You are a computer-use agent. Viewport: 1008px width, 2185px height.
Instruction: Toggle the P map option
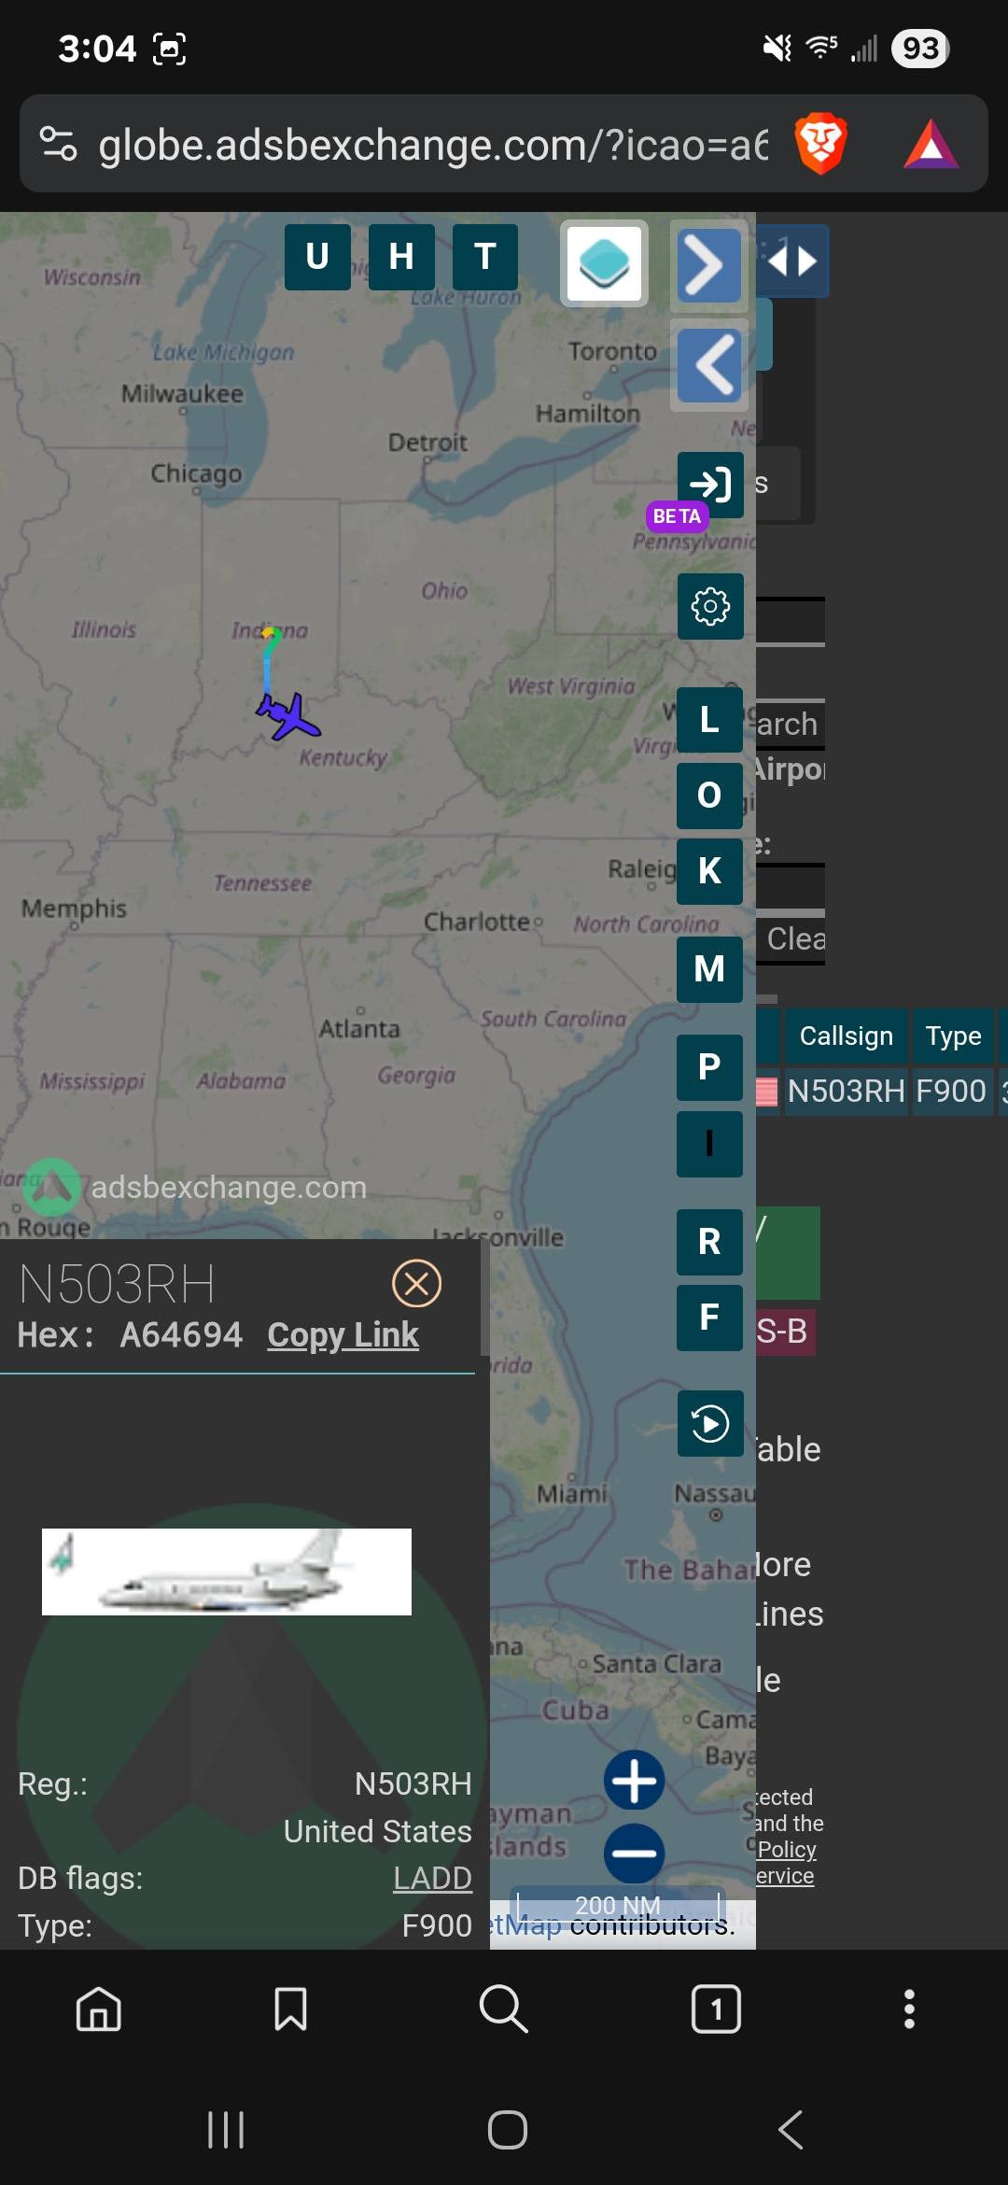pos(709,1067)
